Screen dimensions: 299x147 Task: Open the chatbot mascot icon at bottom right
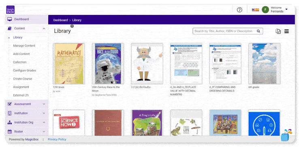click(286, 135)
